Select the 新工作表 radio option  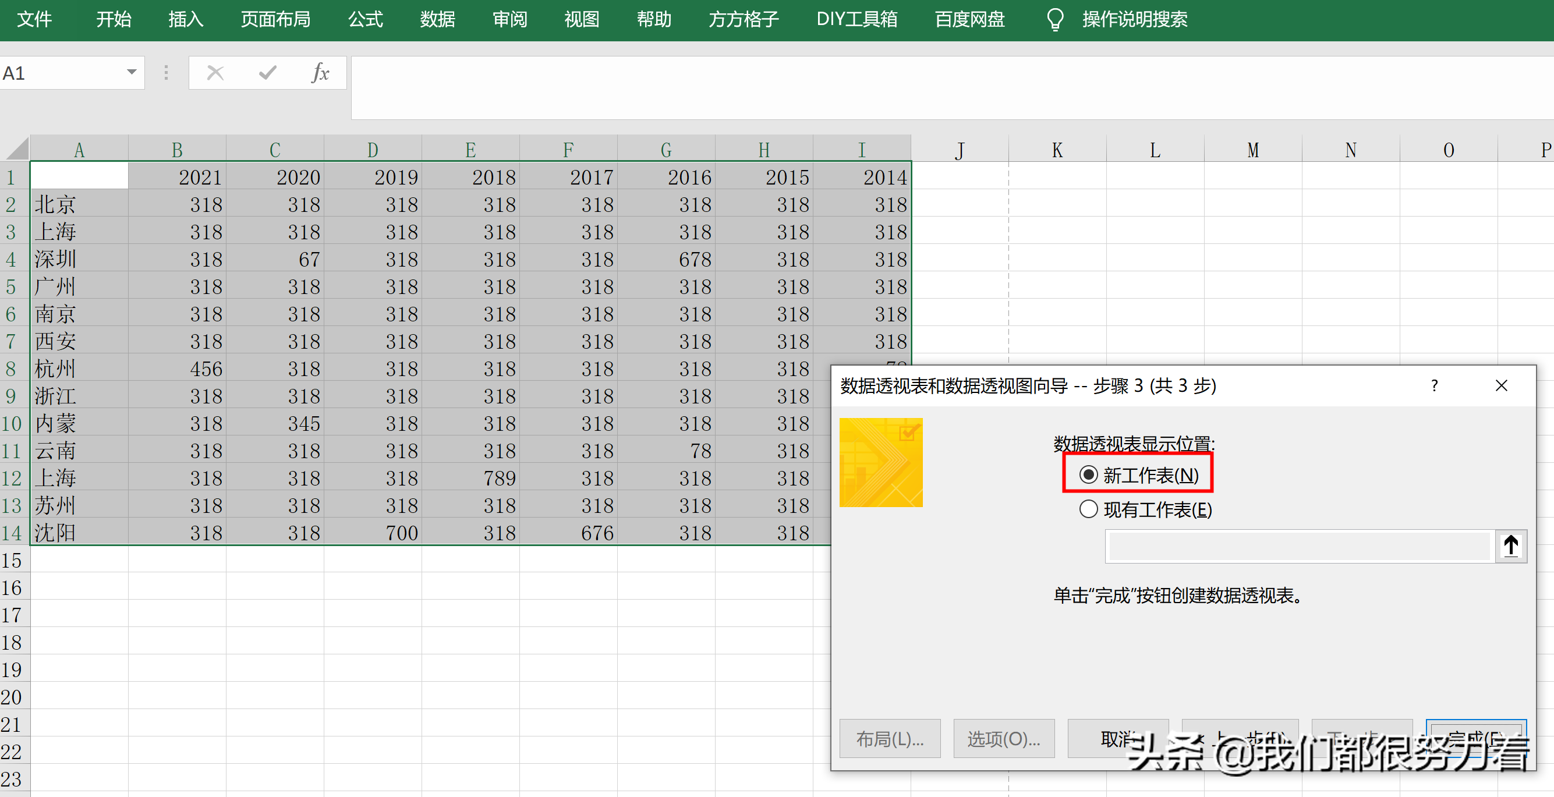click(1088, 475)
